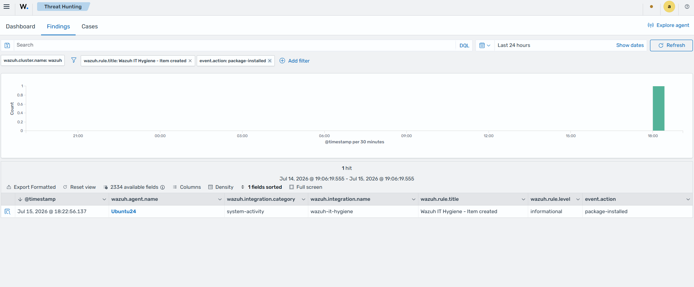Click the 1 hit count label
694x287 pixels.
347,168
